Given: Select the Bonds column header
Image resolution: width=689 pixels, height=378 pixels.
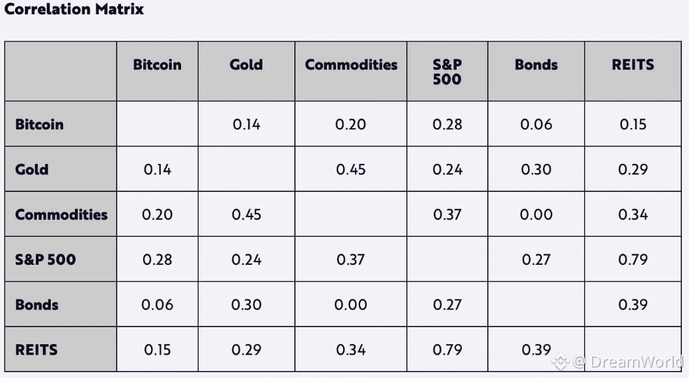Looking at the screenshot, I should 536,65.
